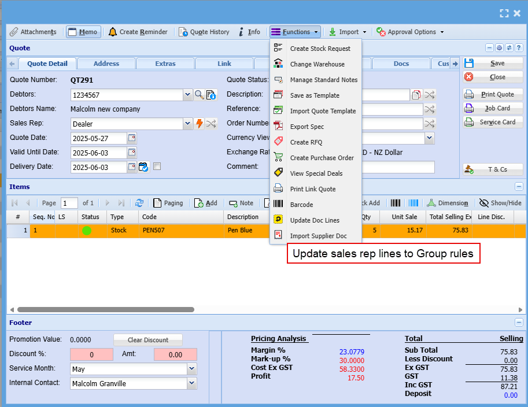Viewport: 528px width, 407px height.
Task: Click the lightning bolt icon beside Sales Rep
Action: click(x=200, y=124)
